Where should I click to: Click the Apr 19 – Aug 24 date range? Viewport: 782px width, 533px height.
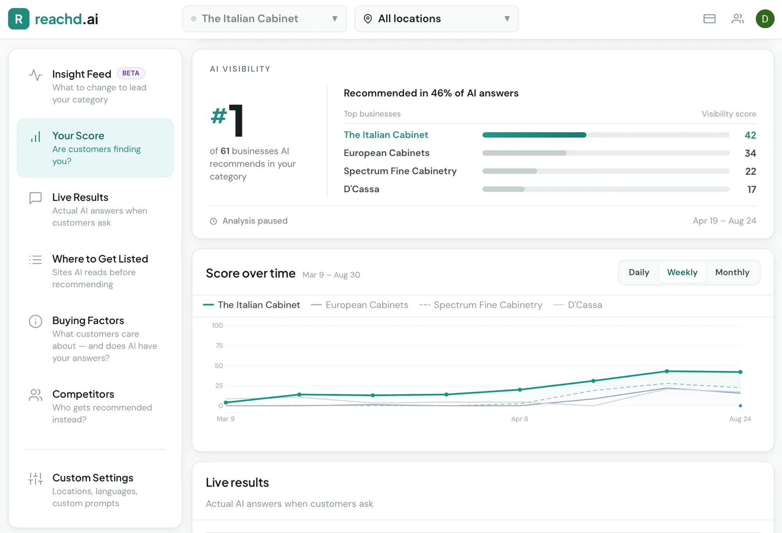pyautogui.click(x=725, y=221)
